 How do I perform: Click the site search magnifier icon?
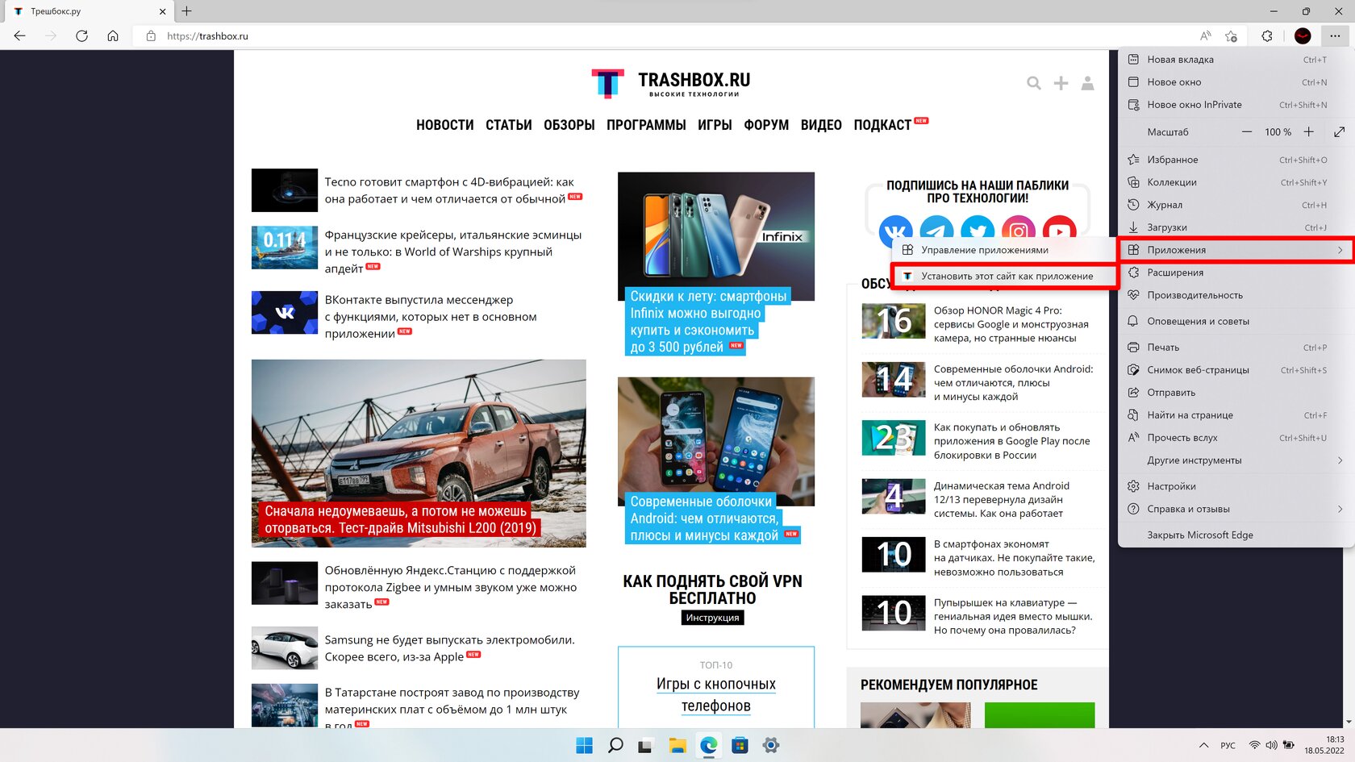click(1034, 83)
